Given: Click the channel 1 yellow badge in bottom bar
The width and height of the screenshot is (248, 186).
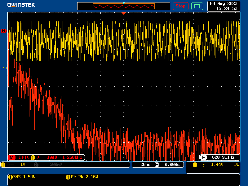Looking at the screenshot, I should pos(3,165).
